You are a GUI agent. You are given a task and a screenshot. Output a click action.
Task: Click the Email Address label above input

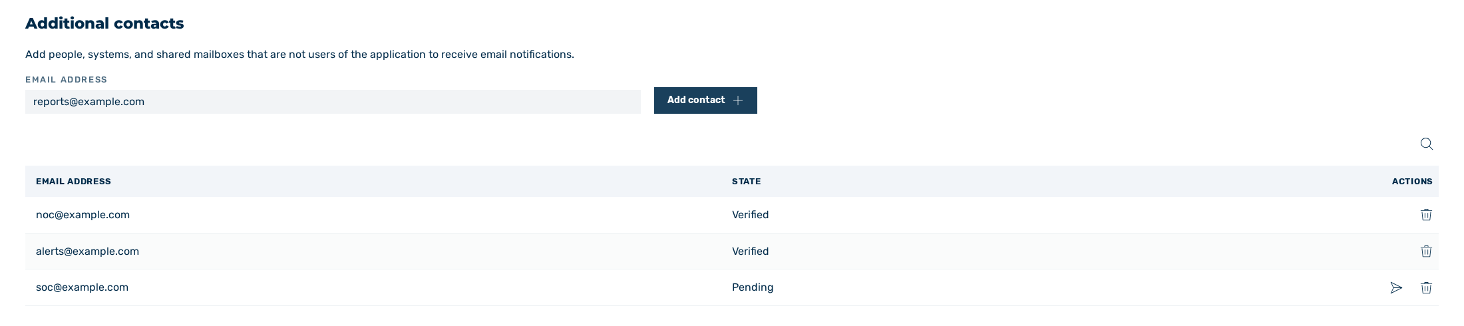pyautogui.click(x=66, y=79)
